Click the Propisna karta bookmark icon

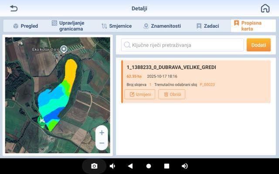click(236, 23)
